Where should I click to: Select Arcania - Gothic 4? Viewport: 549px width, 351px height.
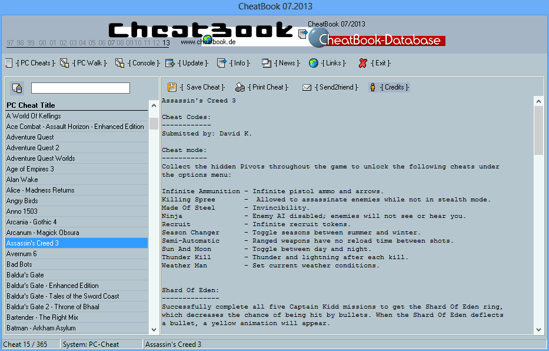[76, 222]
